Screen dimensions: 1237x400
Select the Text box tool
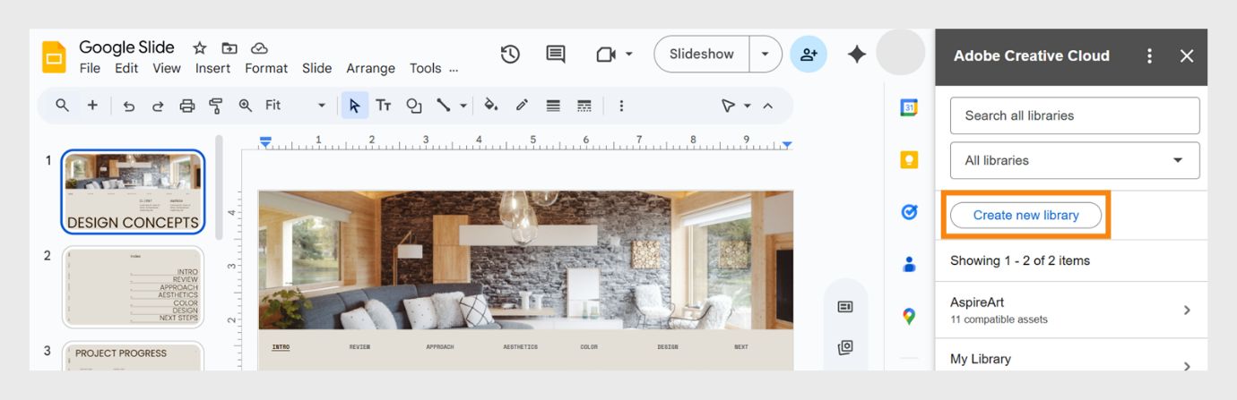click(x=384, y=106)
